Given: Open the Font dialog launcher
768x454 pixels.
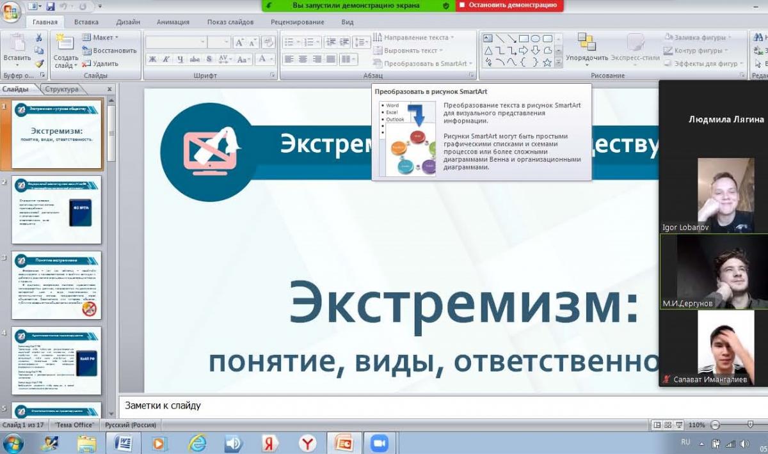Looking at the screenshot, I should [x=273, y=75].
